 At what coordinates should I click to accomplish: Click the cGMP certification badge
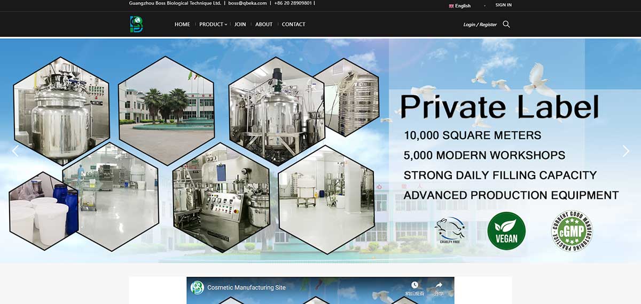[x=572, y=231]
